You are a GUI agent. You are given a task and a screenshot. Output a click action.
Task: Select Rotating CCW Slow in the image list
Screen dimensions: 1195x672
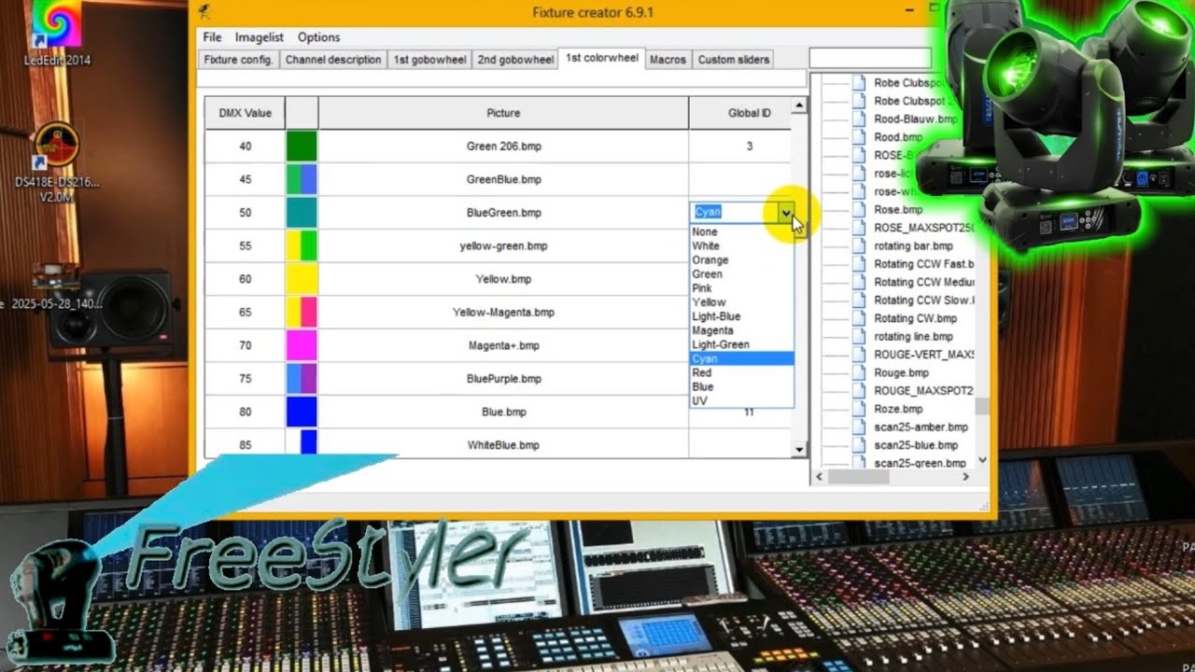coord(923,300)
